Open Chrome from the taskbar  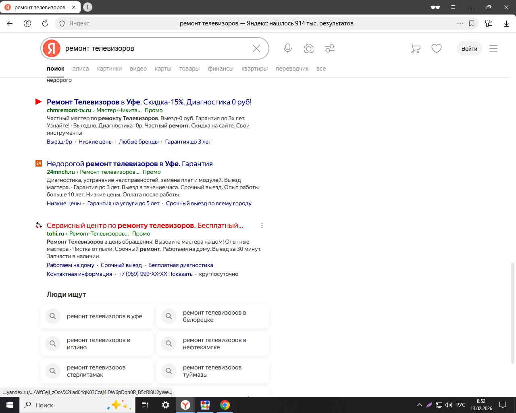tap(225, 405)
